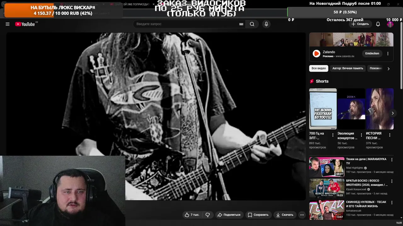Open БРАТЬЯ БОСКО video thumbnail
403x226 pixels.
point(326,188)
